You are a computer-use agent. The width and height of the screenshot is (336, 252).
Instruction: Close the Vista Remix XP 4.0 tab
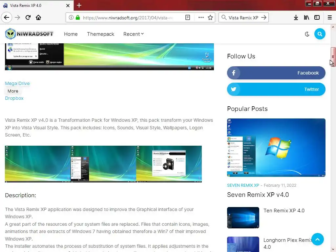[x=68, y=6]
